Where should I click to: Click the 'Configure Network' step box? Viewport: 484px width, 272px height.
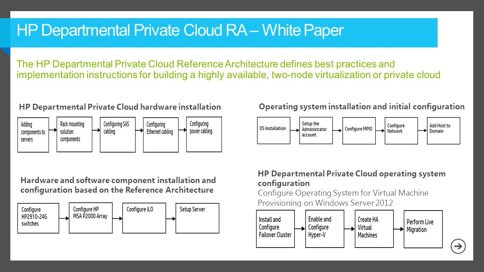click(x=402, y=131)
